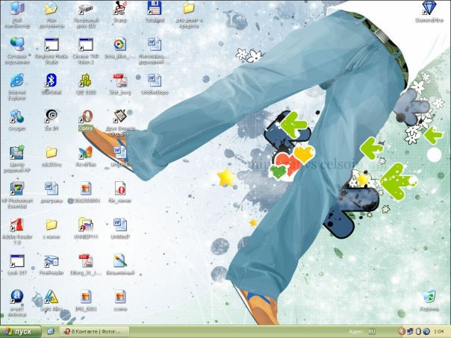451x338 pixels.
Task: Open image file right of IMG_0001
Action: (120, 297)
